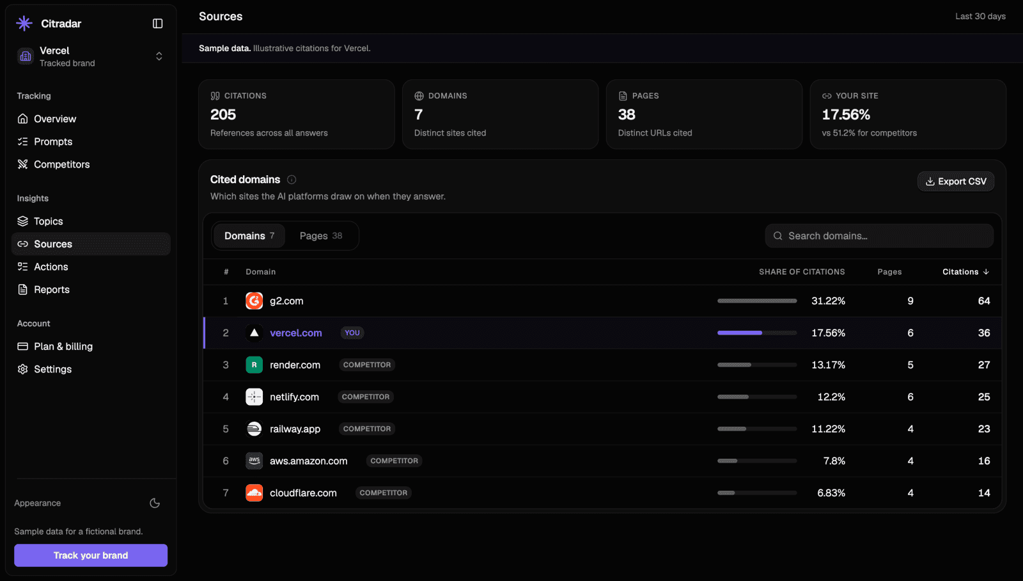Switch to the Pages tab

pyautogui.click(x=321, y=236)
